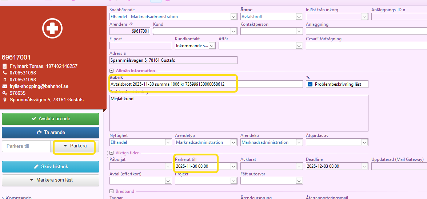This screenshot has width=427, height=199.
Task: Click the blue pen icon above Problembeskrivning låst
Action: 308,77
